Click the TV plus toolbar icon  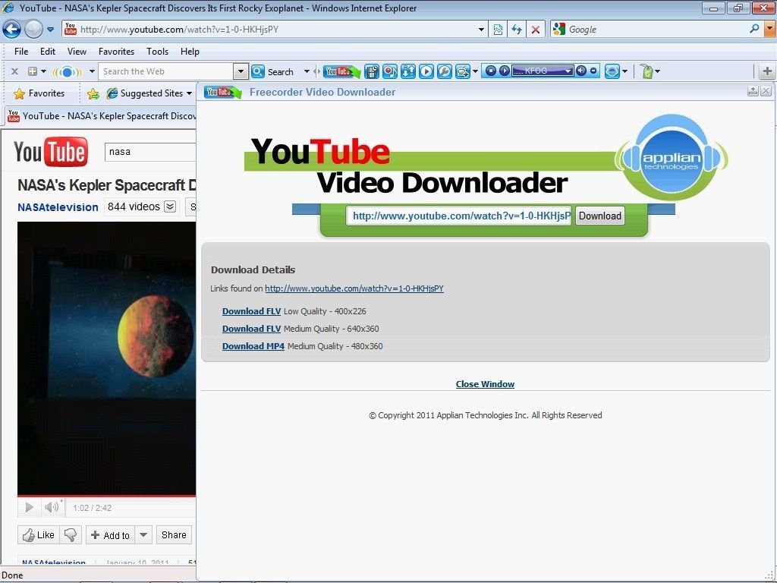pyautogui.click(x=462, y=71)
